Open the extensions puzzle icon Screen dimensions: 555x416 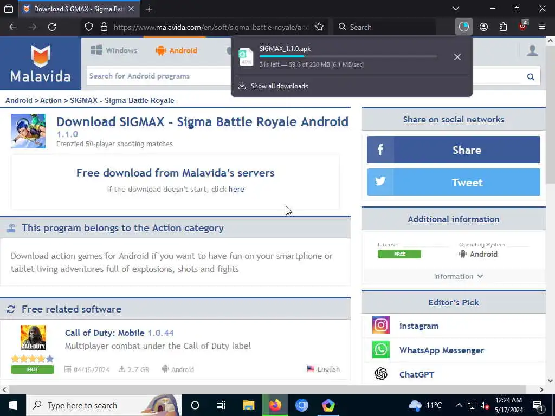coord(503,27)
